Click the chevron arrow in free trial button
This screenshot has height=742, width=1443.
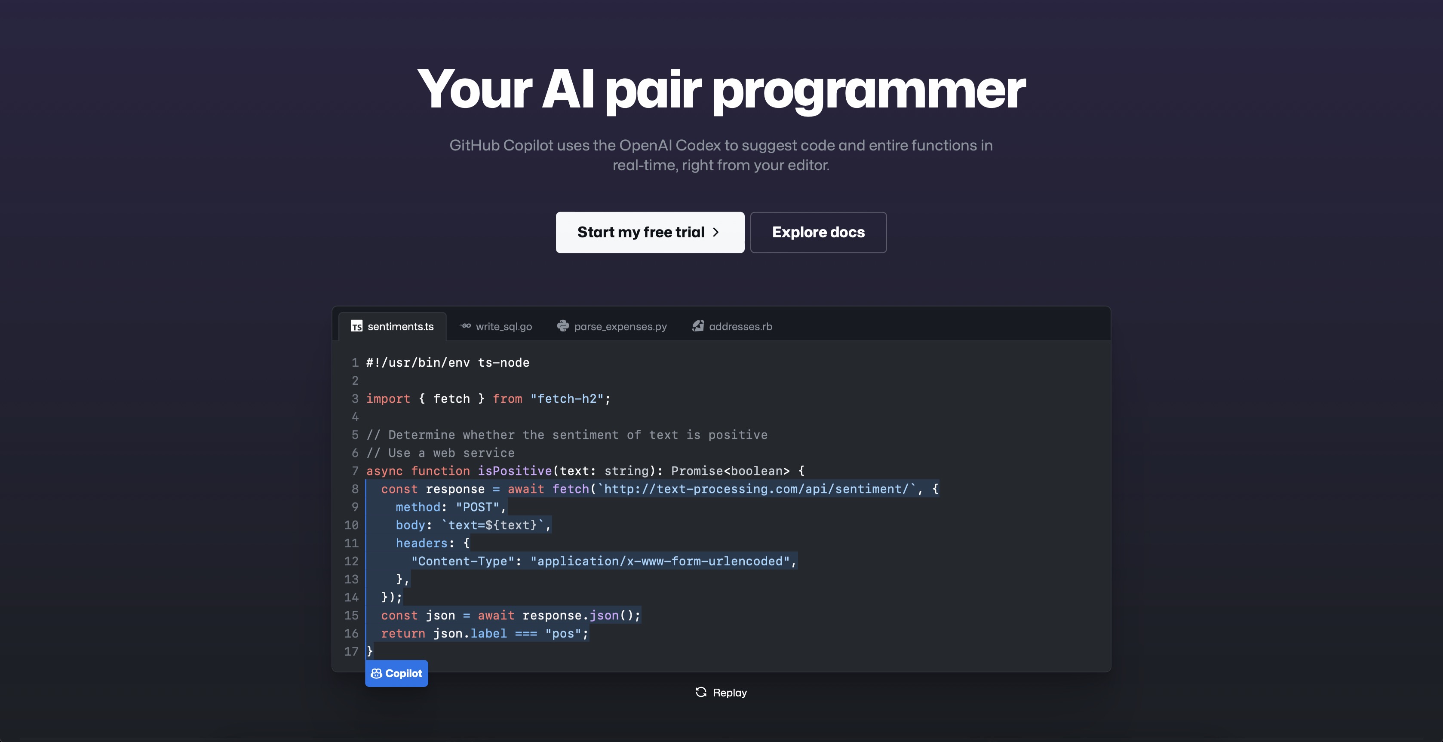[716, 233]
